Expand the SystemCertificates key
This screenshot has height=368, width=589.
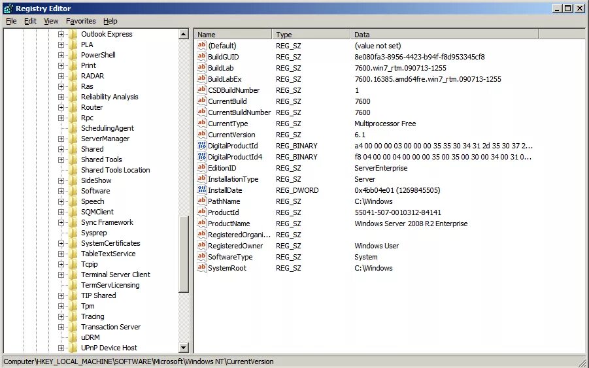pyautogui.click(x=61, y=243)
